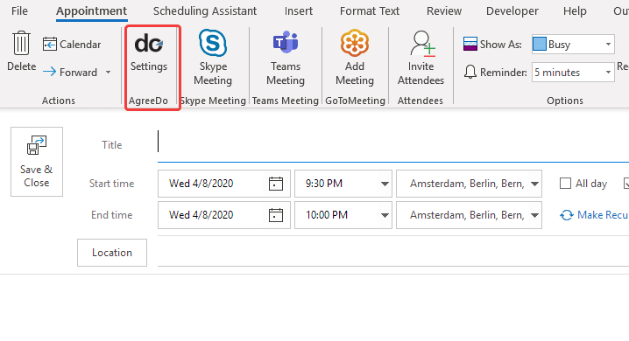Open the End time calendar picker

276,215
